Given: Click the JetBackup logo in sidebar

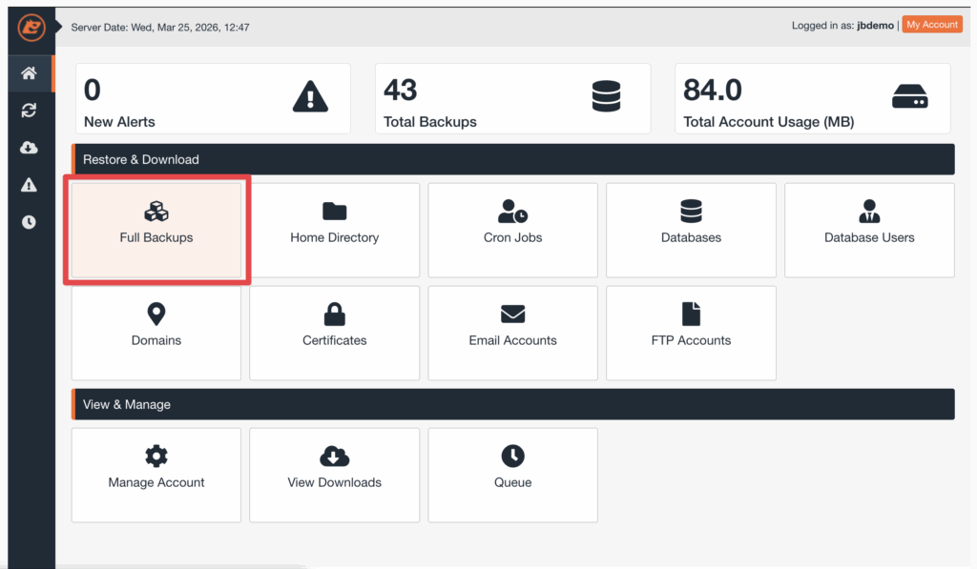Looking at the screenshot, I should click(31, 28).
